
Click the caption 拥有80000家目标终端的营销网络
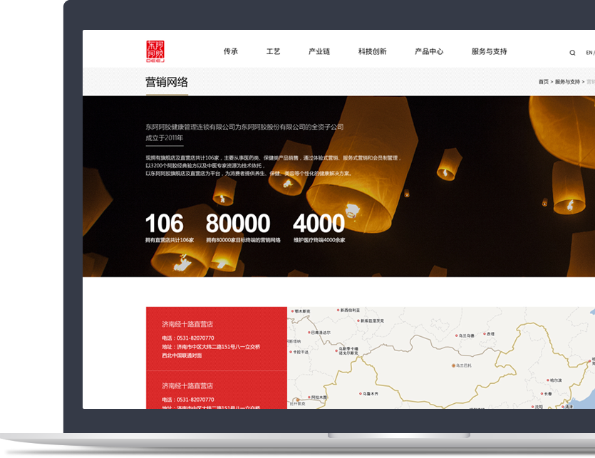(243, 240)
